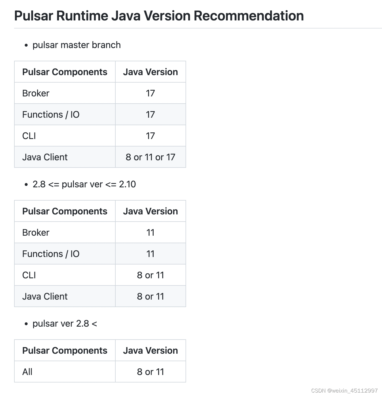Click the CLI cell in the 2.8–2.10 table
Screen dimensions: 382x396
pos(29,275)
